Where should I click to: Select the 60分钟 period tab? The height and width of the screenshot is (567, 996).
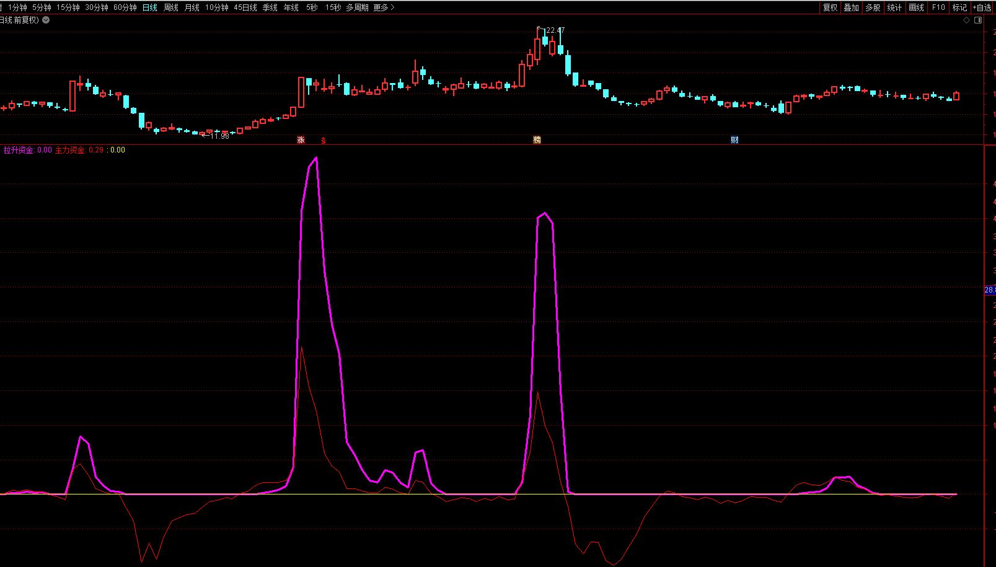pyautogui.click(x=125, y=7)
